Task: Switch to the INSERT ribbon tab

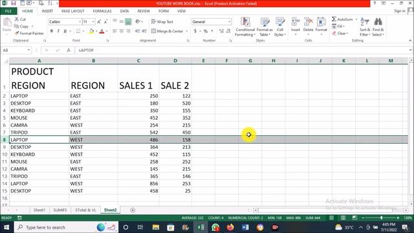Action: pyautogui.click(x=47, y=11)
